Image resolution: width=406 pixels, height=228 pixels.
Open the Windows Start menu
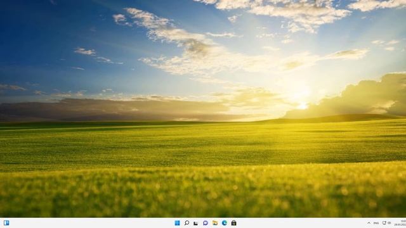pyautogui.click(x=178, y=223)
